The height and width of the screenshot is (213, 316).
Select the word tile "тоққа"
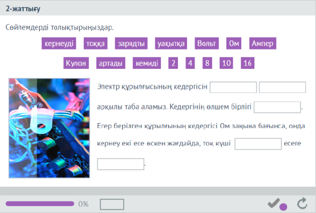click(95, 43)
